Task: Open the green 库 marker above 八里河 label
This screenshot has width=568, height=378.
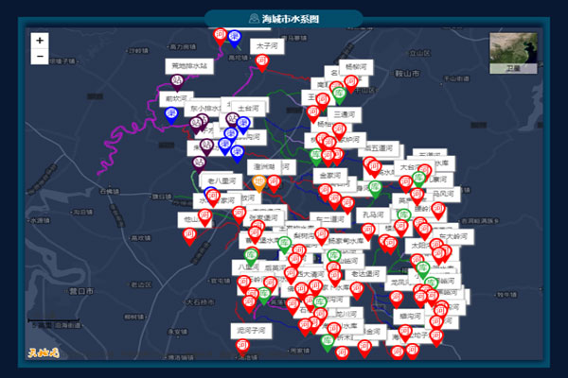Action: click(251, 257)
